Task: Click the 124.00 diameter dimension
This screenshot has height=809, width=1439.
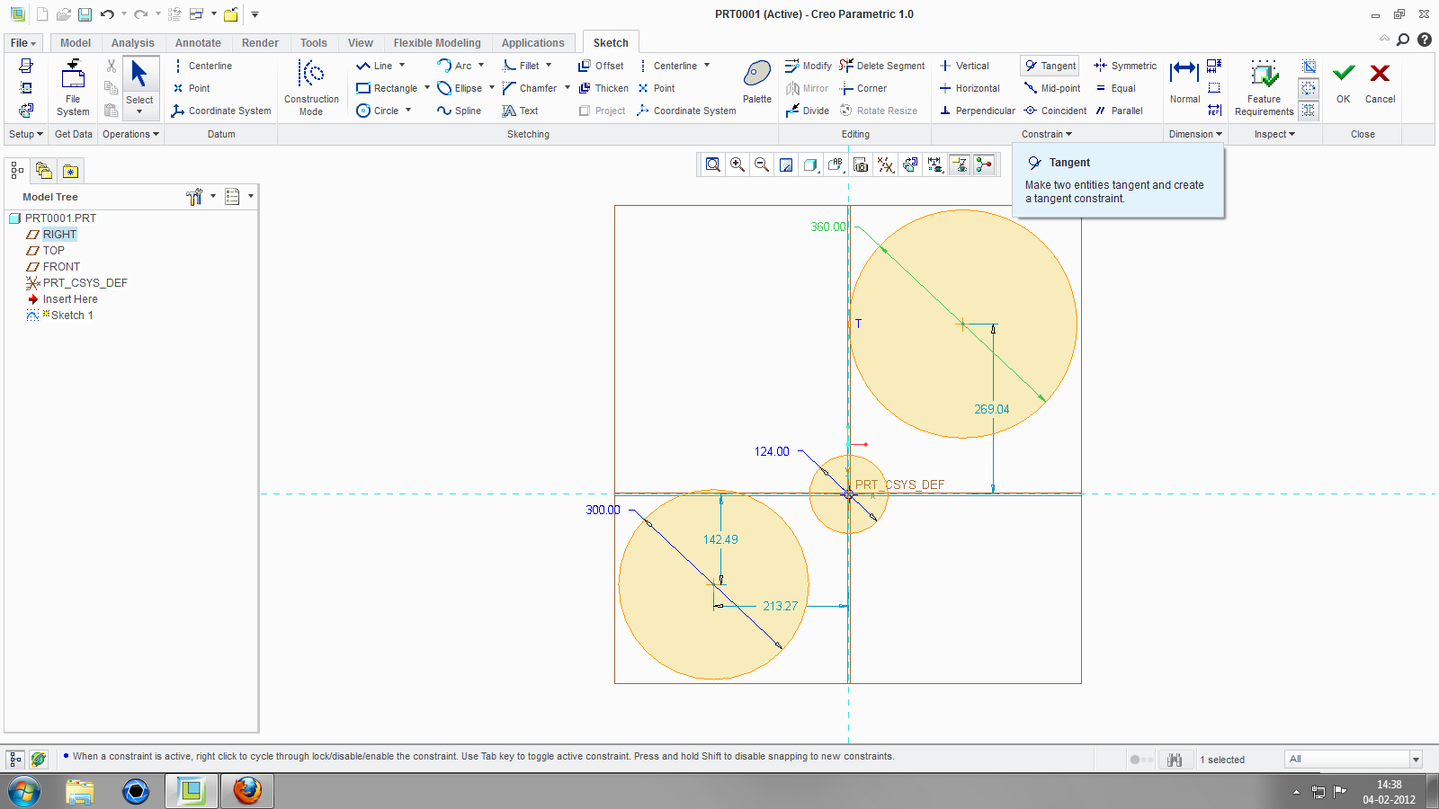Action: (772, 451)
